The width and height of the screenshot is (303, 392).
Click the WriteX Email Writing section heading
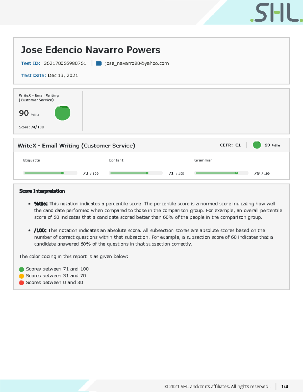click(76, 146)
